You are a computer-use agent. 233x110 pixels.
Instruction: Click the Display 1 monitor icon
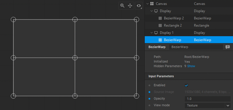click(x=156, y=33)
